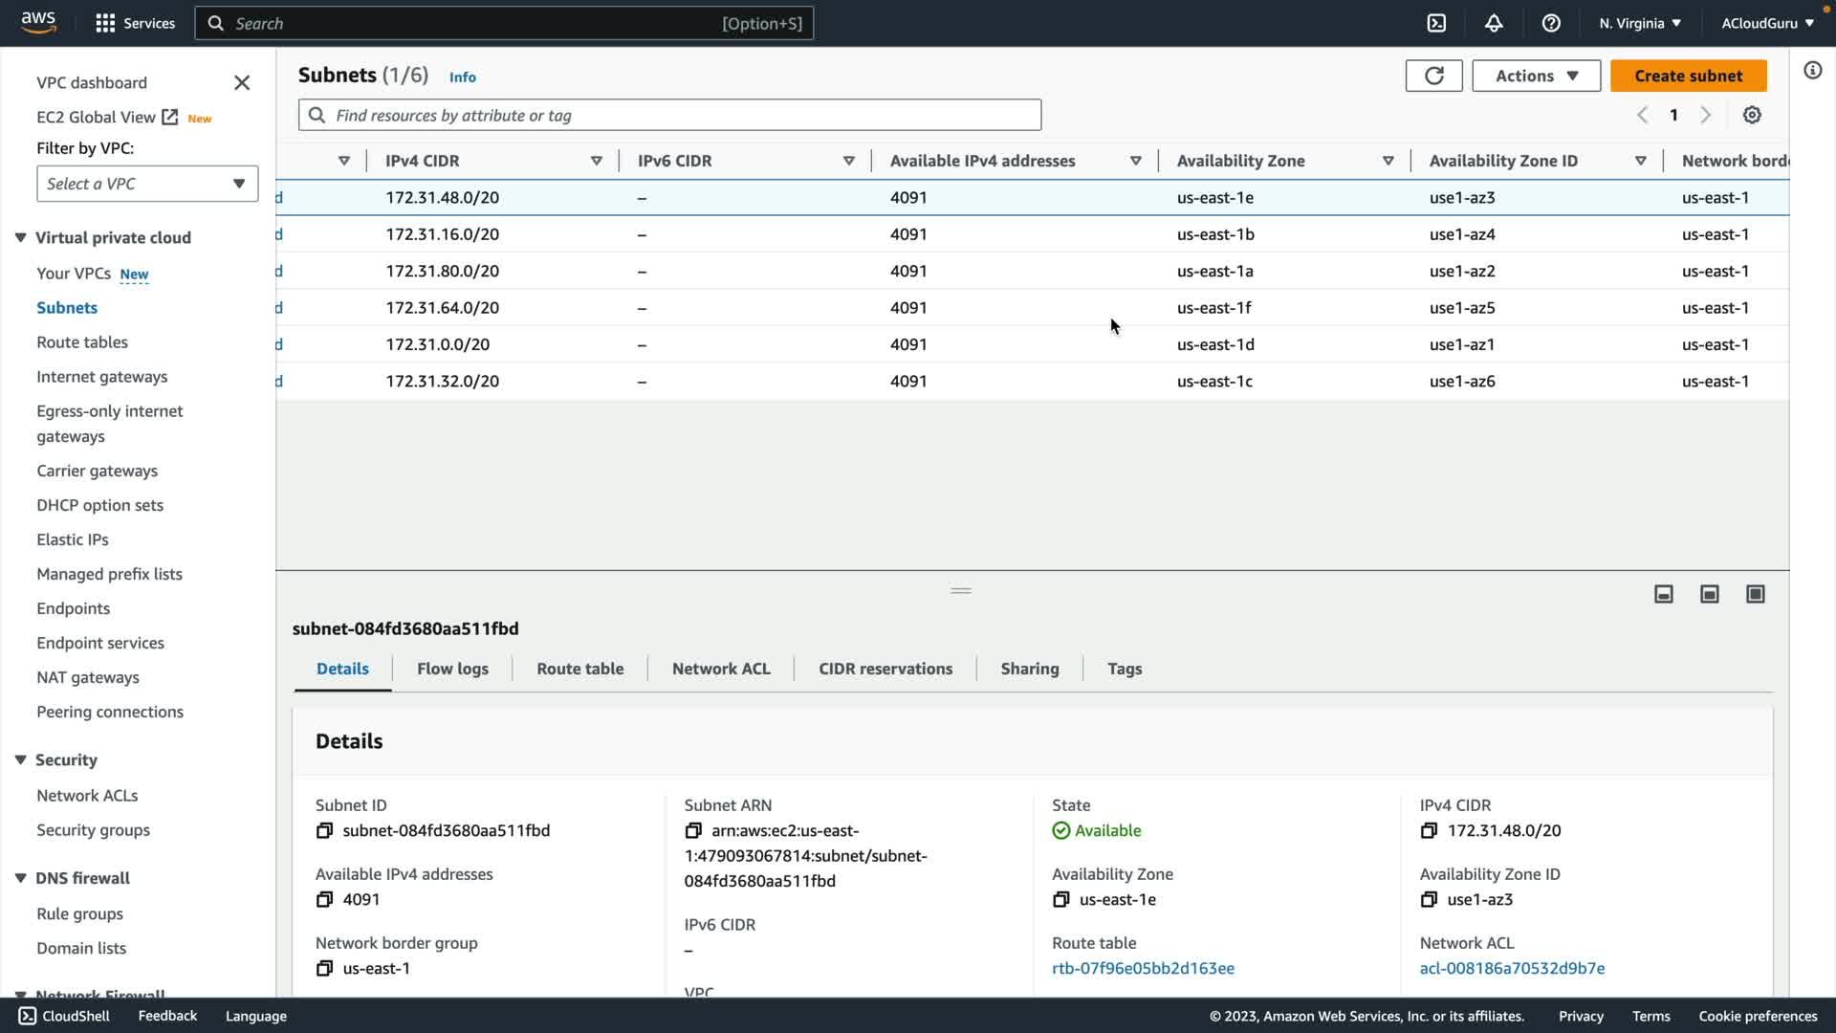Open the Services grid menu
The height and width of the screenshot is (1033, 1836).
coord(105,23)
